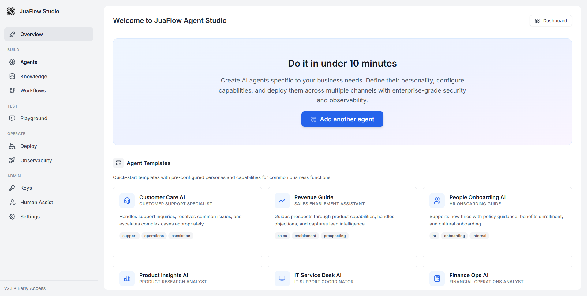Click the Agent Templates section icon
Screen dimensions: 587x296
coord(118,163)
